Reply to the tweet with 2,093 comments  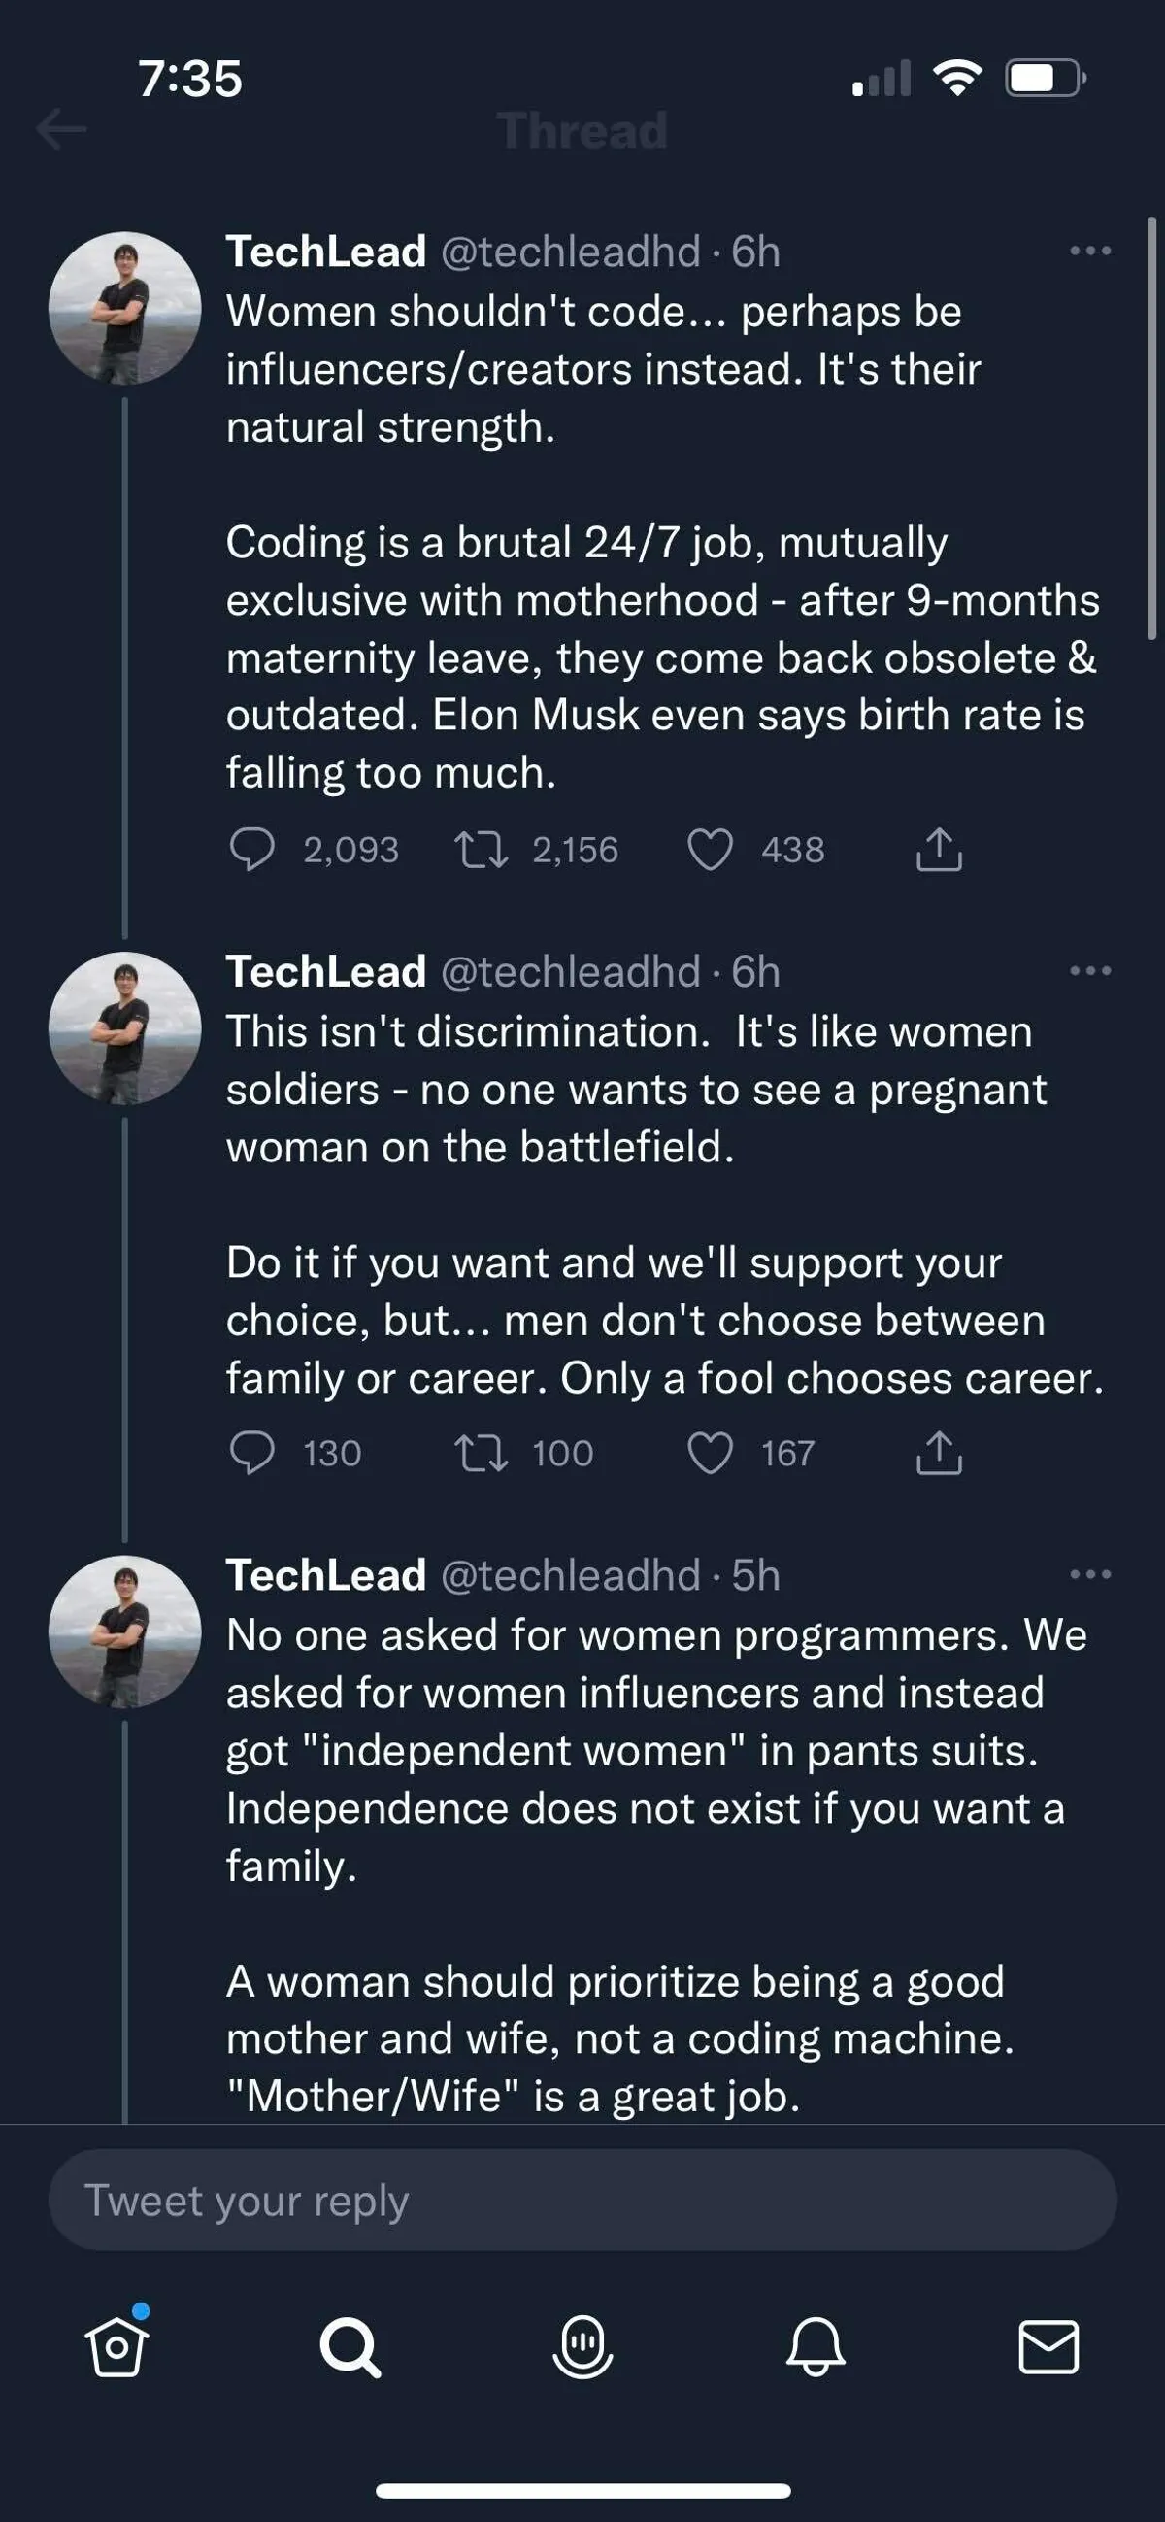(x=251, y=849)
